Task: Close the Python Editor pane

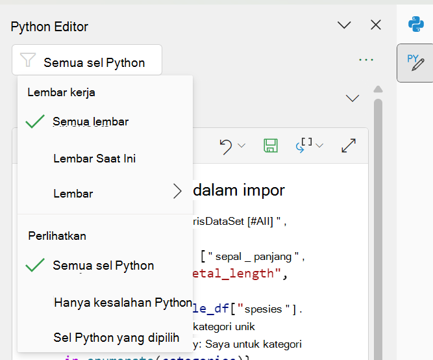Action: 376,25
